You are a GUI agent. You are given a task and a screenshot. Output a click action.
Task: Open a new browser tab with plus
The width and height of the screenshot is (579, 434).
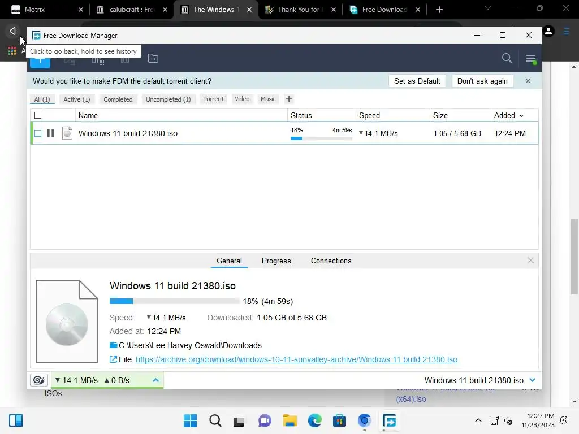click(x=439, y=10)
